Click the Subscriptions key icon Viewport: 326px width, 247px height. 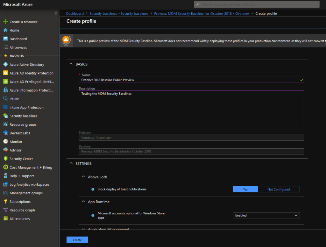click(6, 201)
